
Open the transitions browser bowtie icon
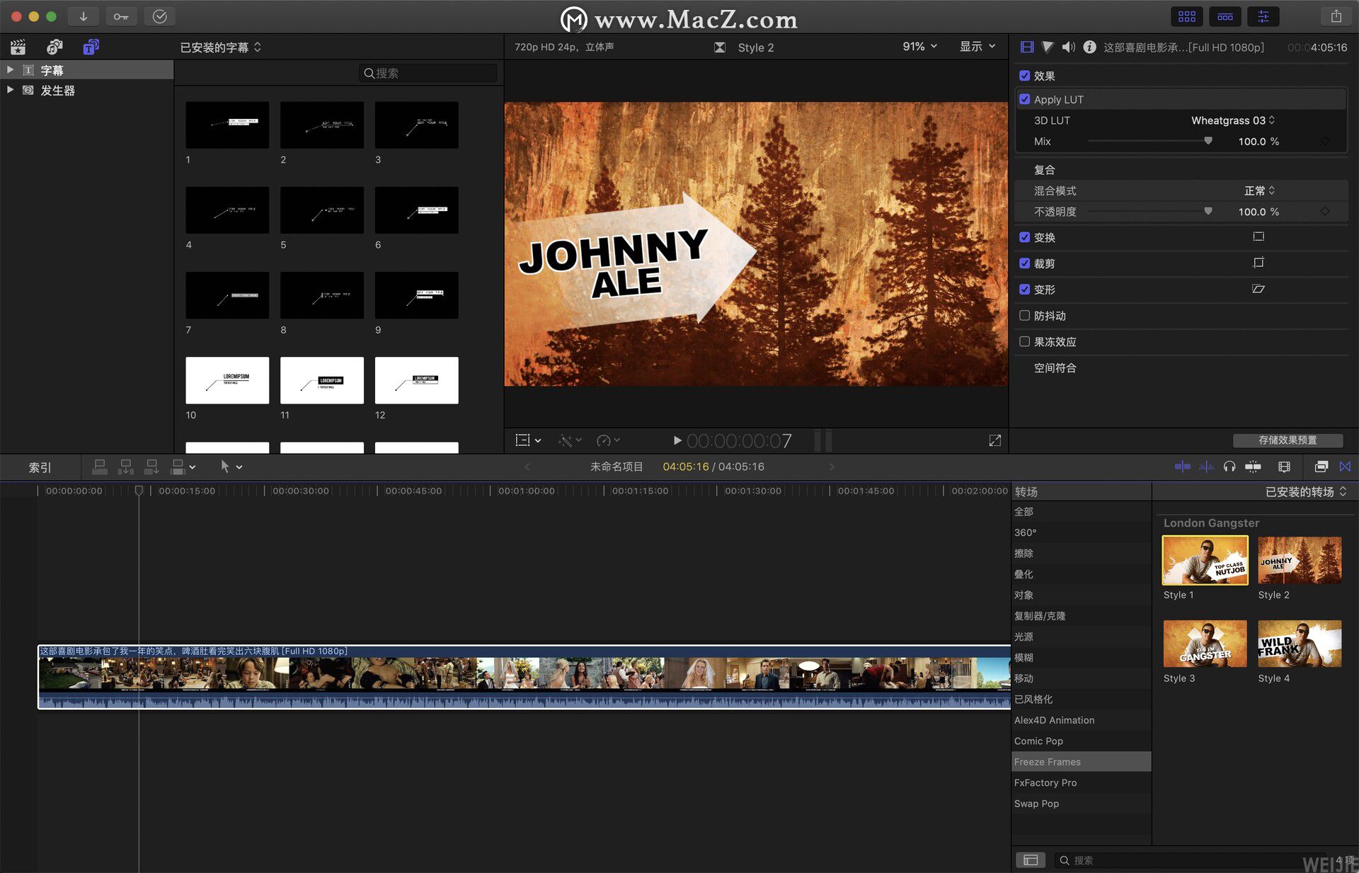click(1345, 467)
